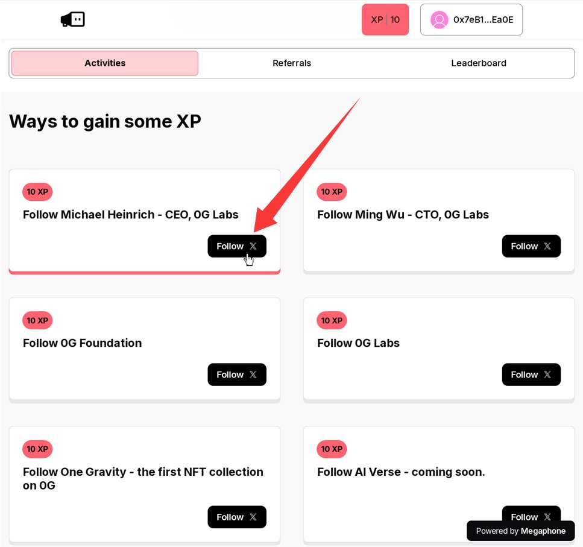Switch to the Activities tab

tap(105, 63)
